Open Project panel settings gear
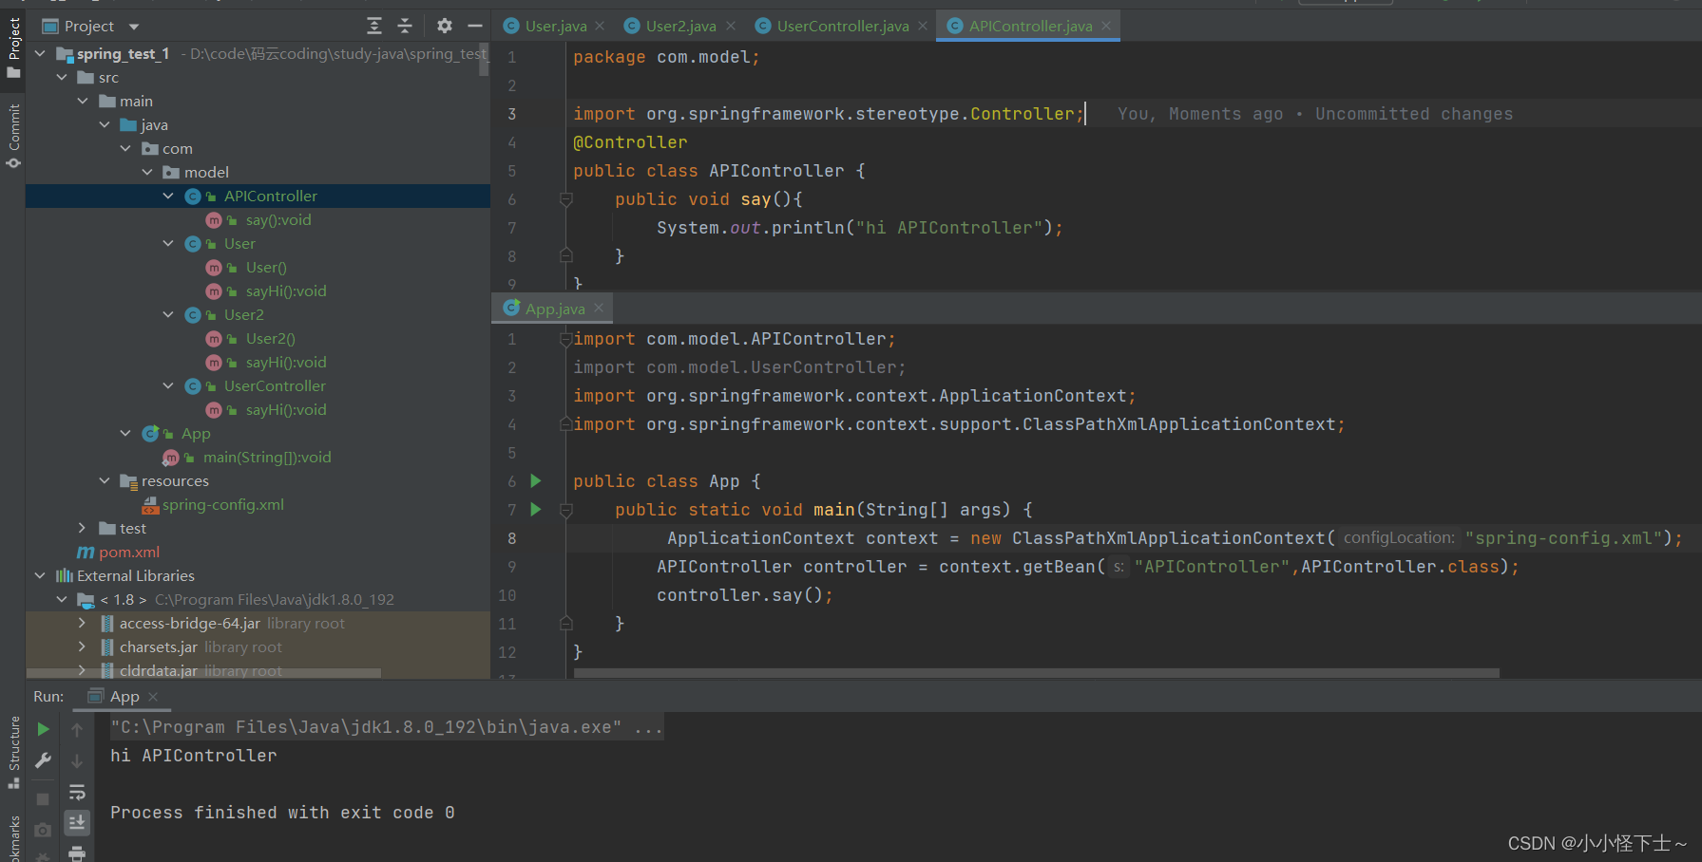This screenshot has width=1702, height=862. point(445,26)
